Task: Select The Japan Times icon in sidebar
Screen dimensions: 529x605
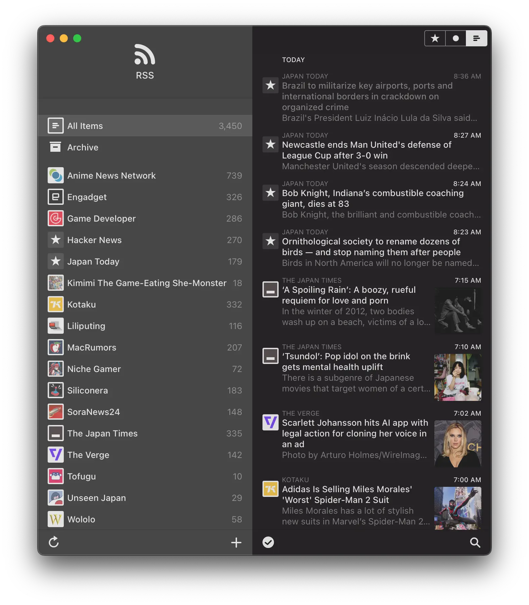Action: 56,433
